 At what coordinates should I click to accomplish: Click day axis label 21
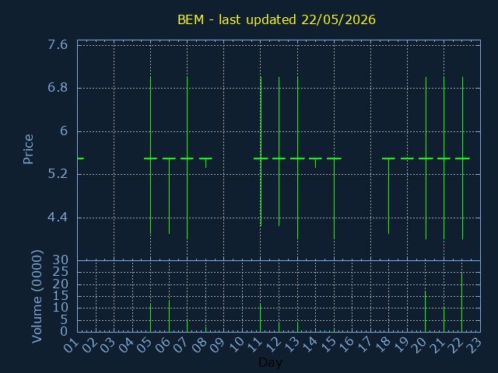[x=437, y=345]
